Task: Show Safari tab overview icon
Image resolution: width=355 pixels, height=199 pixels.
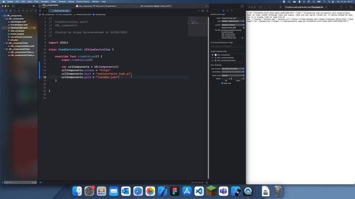Action: [x=351, y=7]
